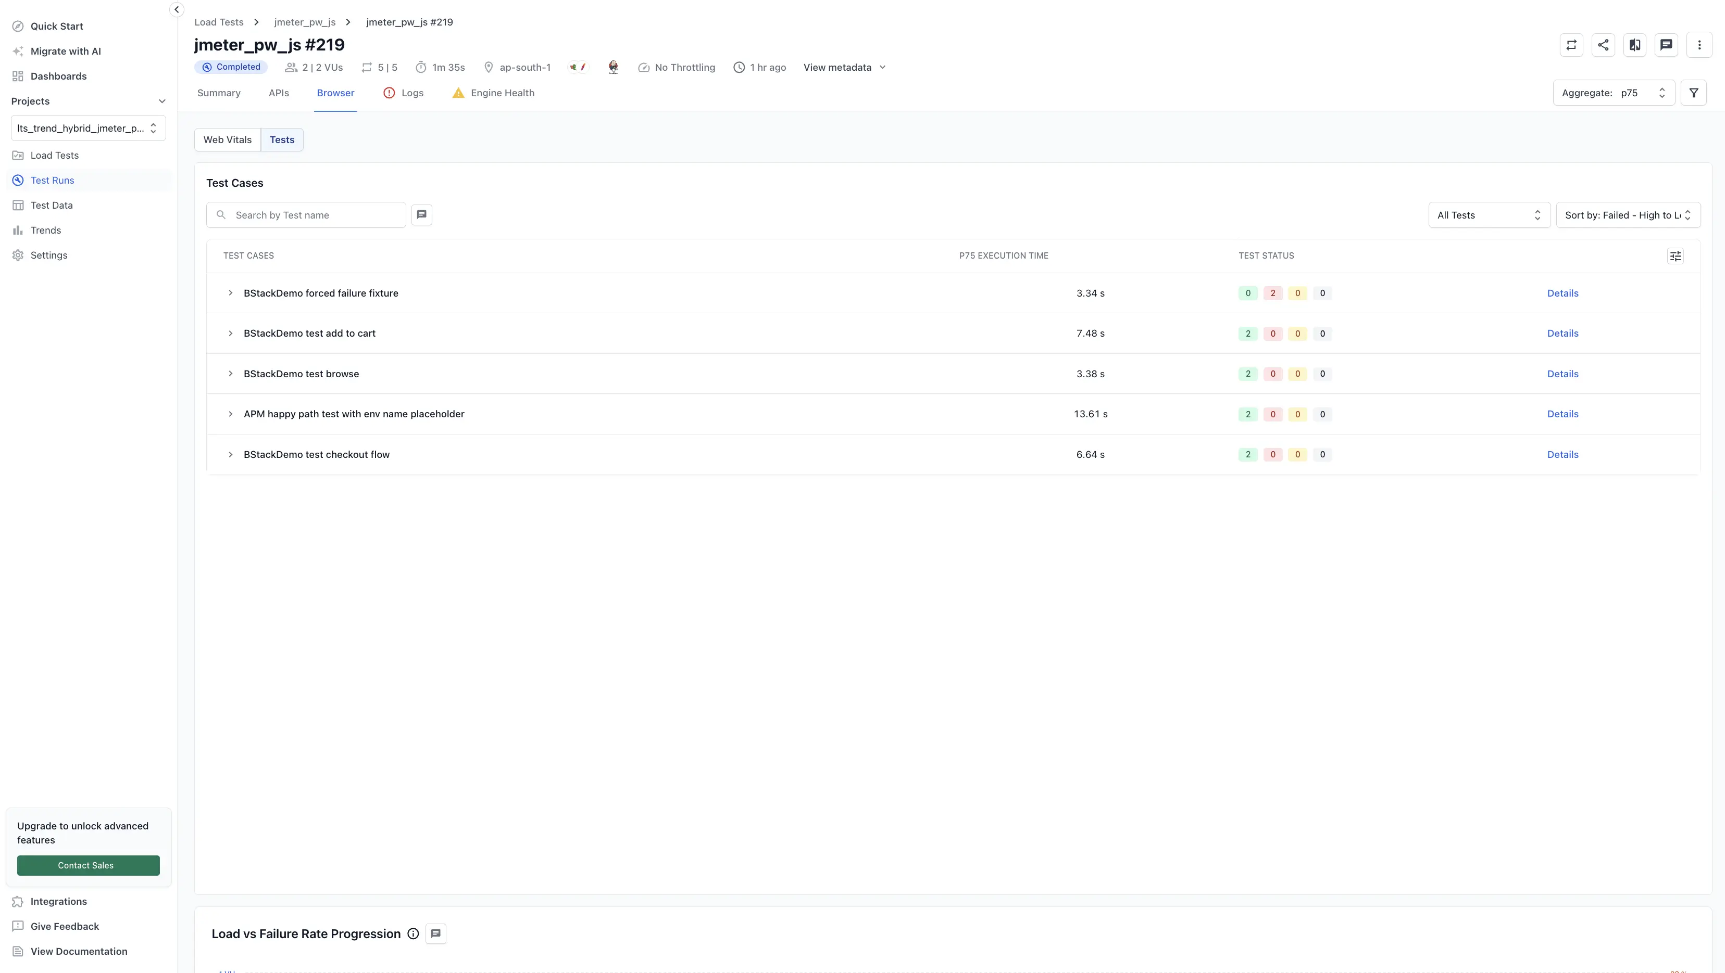This screenshot has height=973, width=1725.
Task: Expand APM happy path test row
Action: point(230,414)
